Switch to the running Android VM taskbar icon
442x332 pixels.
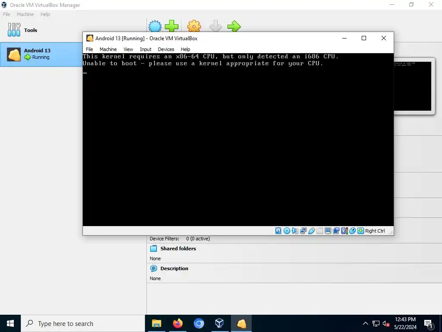click(x=241, y=323)
